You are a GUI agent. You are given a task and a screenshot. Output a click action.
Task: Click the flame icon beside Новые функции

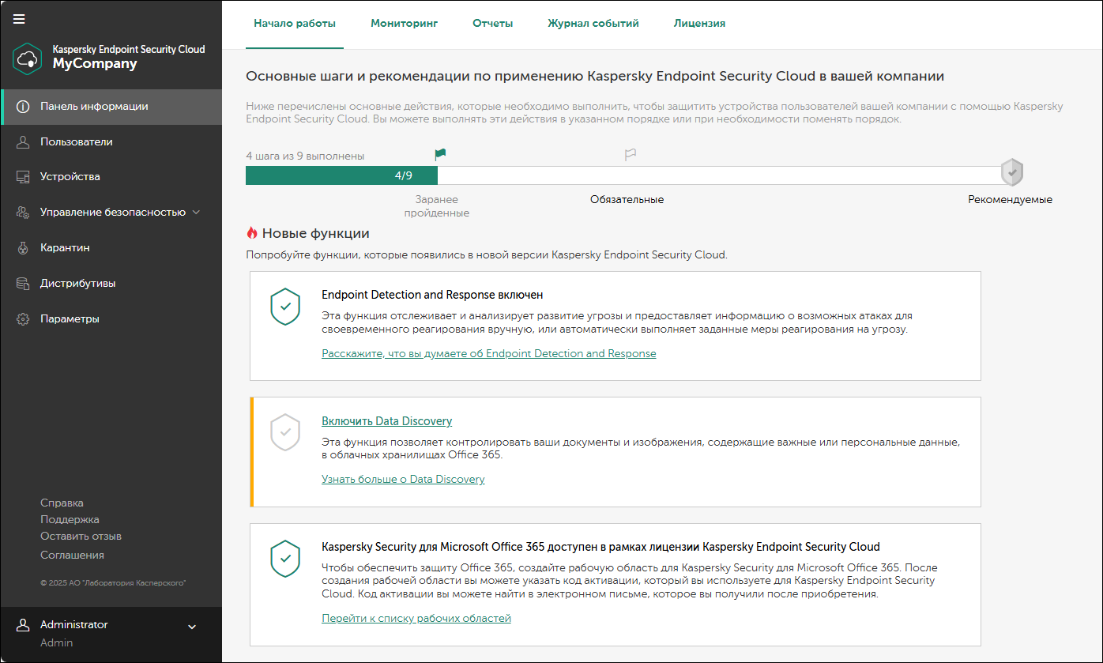[252, 233]
